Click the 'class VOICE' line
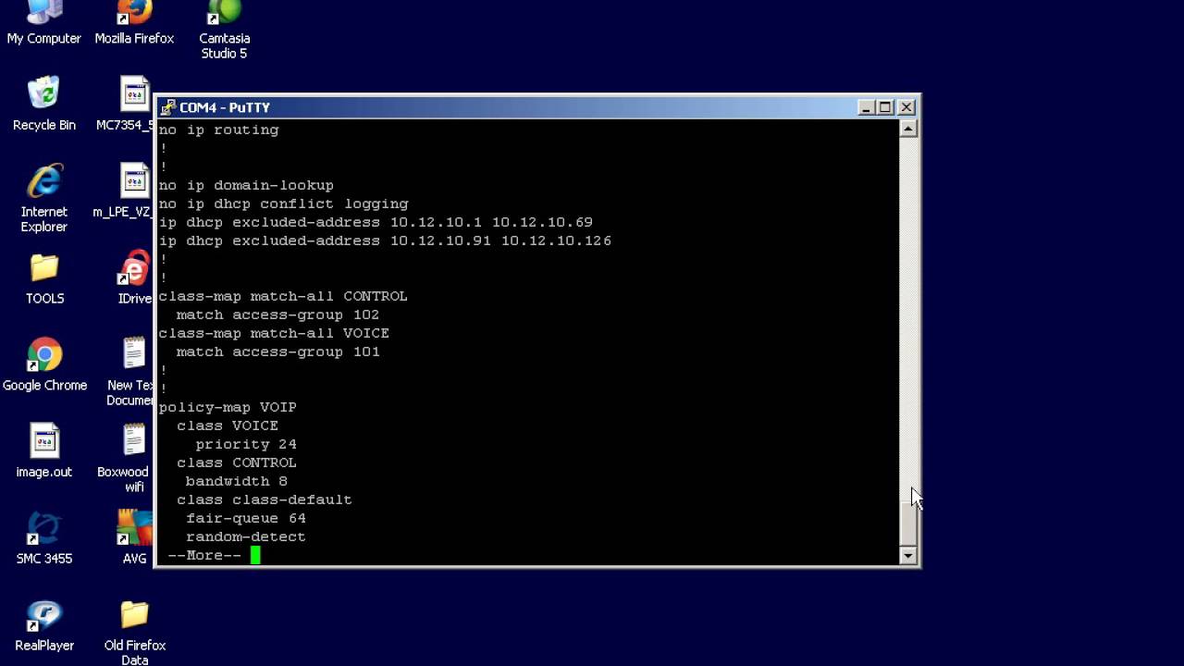 pos(228,425)
